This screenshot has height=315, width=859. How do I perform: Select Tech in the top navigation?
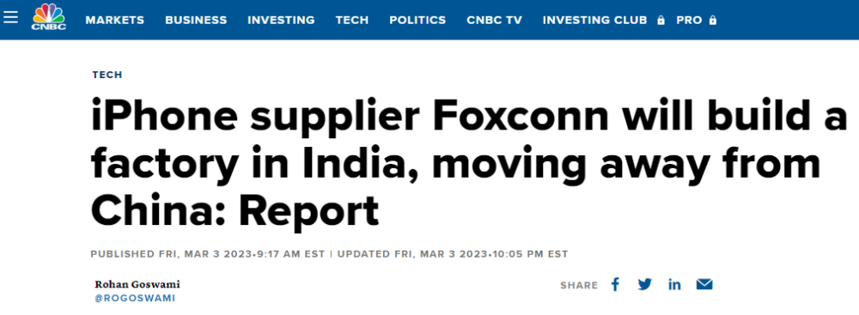point(352,21)
